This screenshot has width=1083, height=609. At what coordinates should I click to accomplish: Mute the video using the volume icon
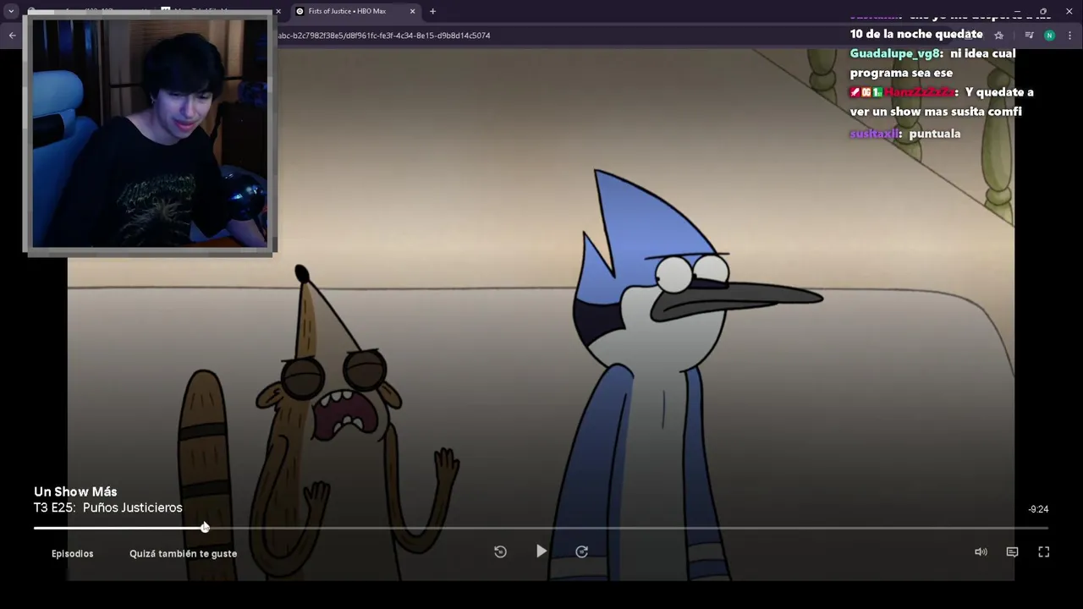[x=981, y=551]
